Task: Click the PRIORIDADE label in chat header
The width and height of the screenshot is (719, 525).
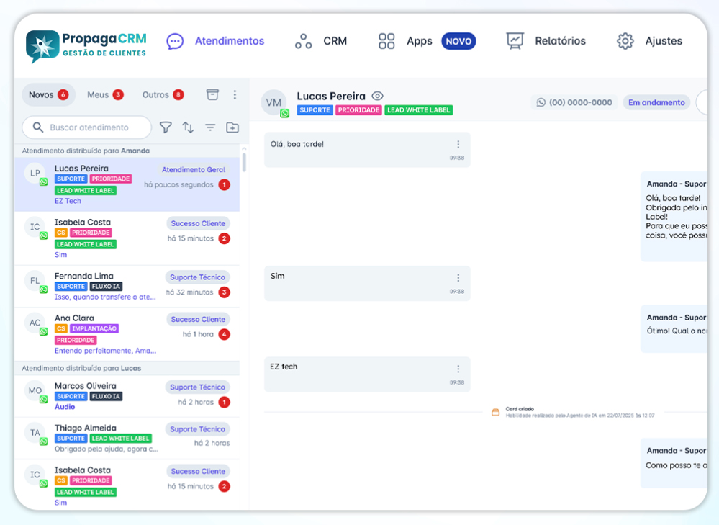Action: 358,110
